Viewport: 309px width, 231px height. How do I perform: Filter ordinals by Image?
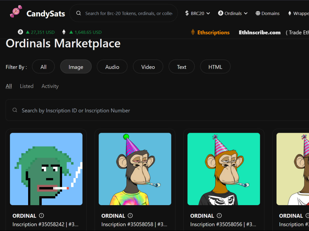click(x=76, y=67)
